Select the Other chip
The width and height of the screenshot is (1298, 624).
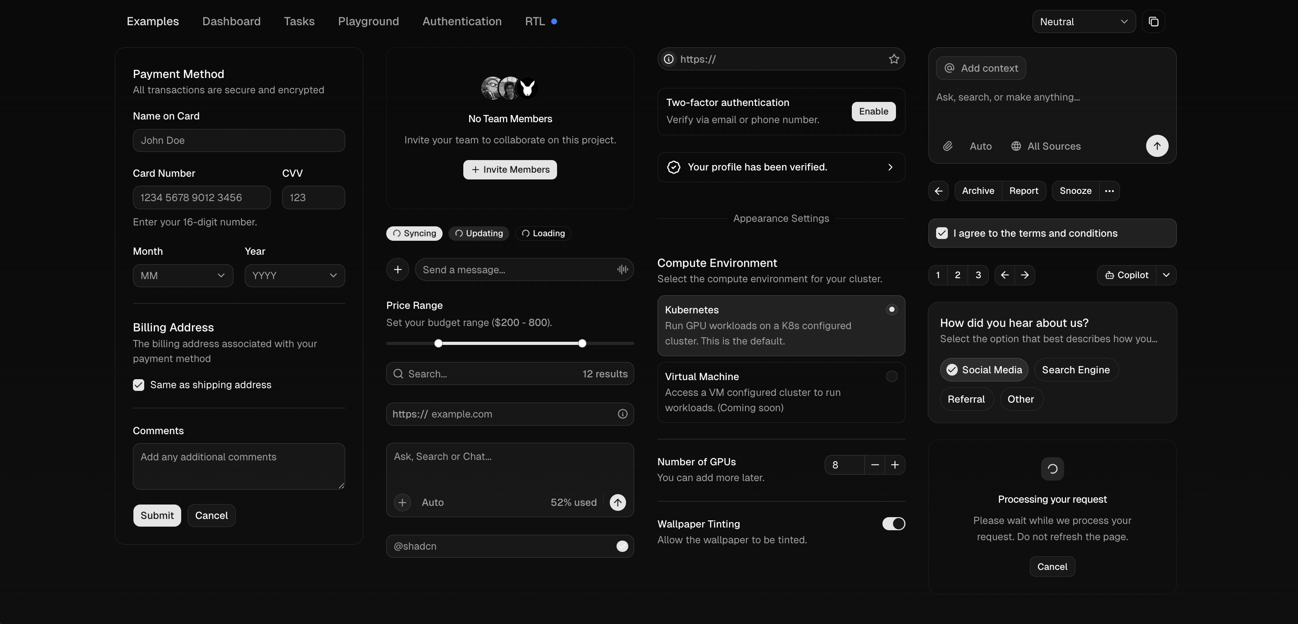[1021, 399]
